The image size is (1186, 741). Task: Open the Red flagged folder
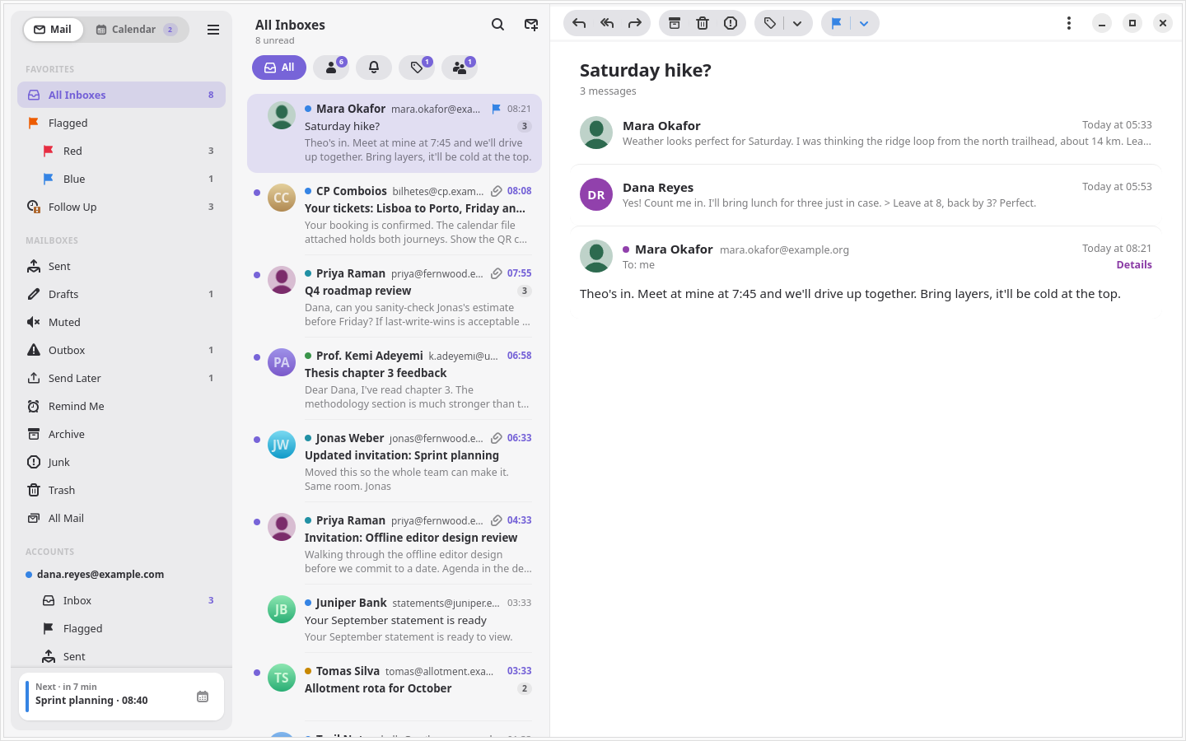point(121,151)
